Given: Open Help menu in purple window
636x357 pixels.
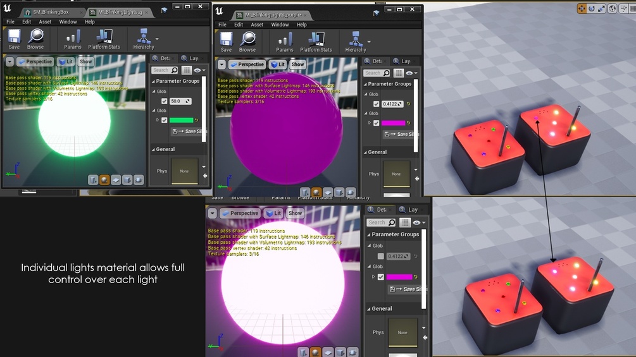Looking at the screenshot, I should point(302,25).
